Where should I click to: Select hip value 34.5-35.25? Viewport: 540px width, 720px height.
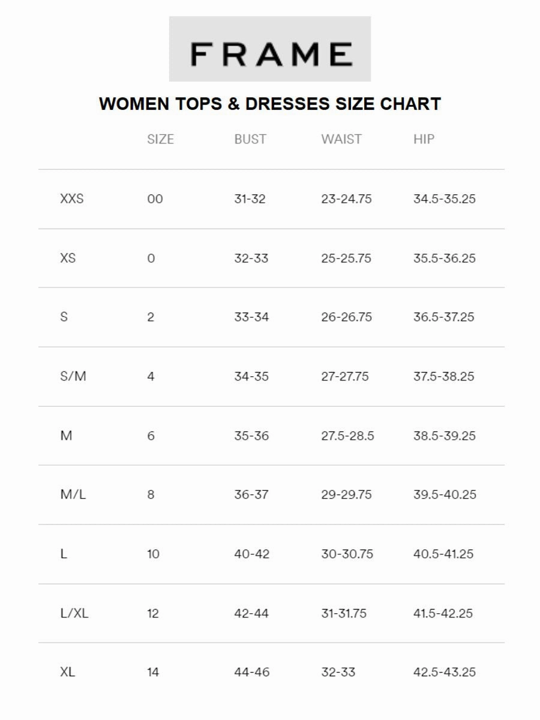pyautogui.click(x=445, y=199)
